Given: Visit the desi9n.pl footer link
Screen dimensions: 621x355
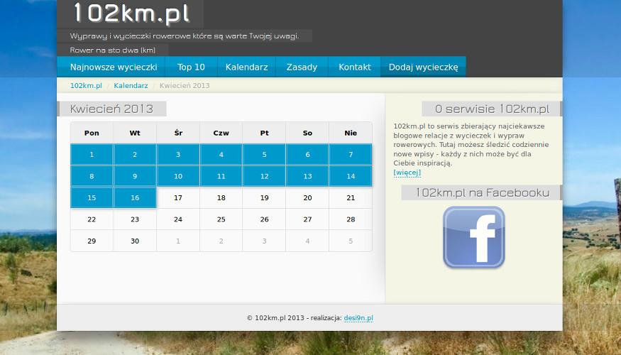Looking at the screenshot, I should 358,318.
